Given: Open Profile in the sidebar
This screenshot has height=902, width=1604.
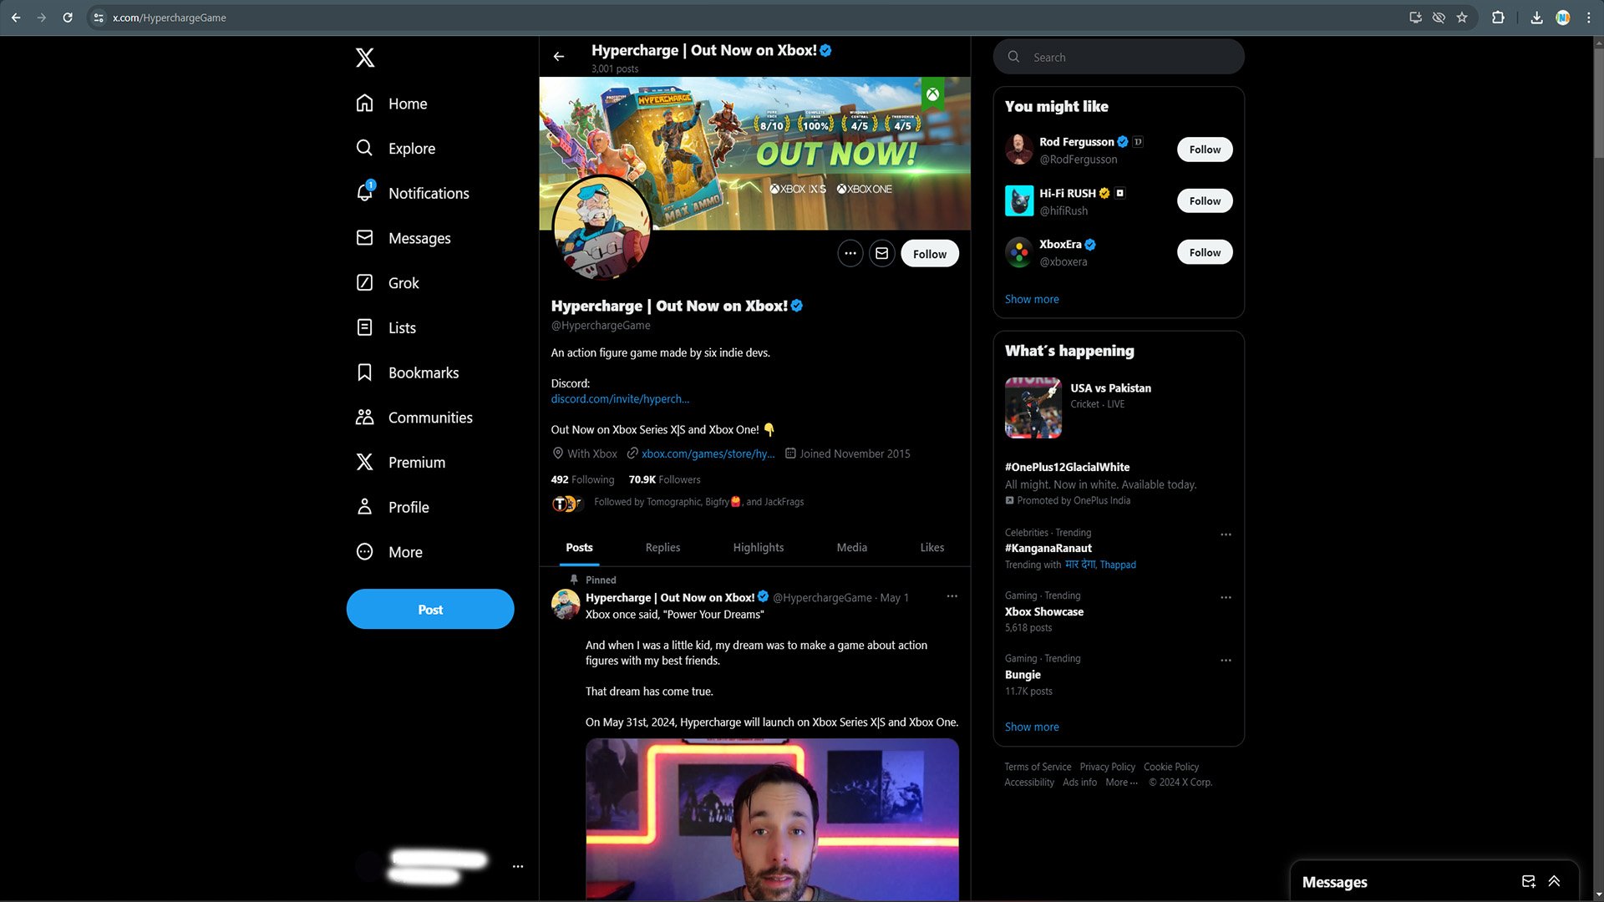Looking at the screenshot, I should pos(393,507).
